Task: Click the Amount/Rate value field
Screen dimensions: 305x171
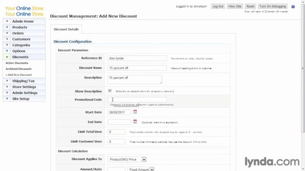Action: pyautogui.click(x=116, y=169)
